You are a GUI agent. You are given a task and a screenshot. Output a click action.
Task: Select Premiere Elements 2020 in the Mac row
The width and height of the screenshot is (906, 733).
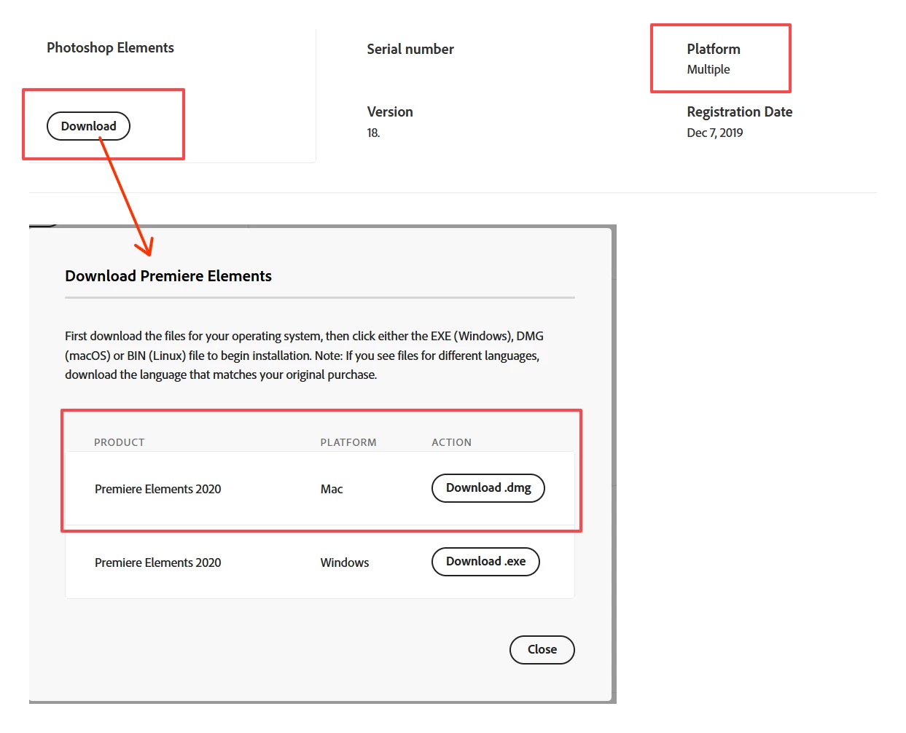[x=158, y=489]
